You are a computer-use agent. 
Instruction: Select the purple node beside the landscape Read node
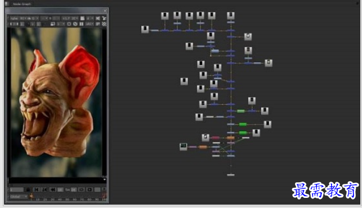coord(193,147)
